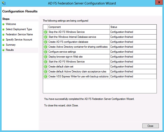Go to Specify Service Account step
The height and width of the screenshot is (132, 164).
tap(19, 40)
